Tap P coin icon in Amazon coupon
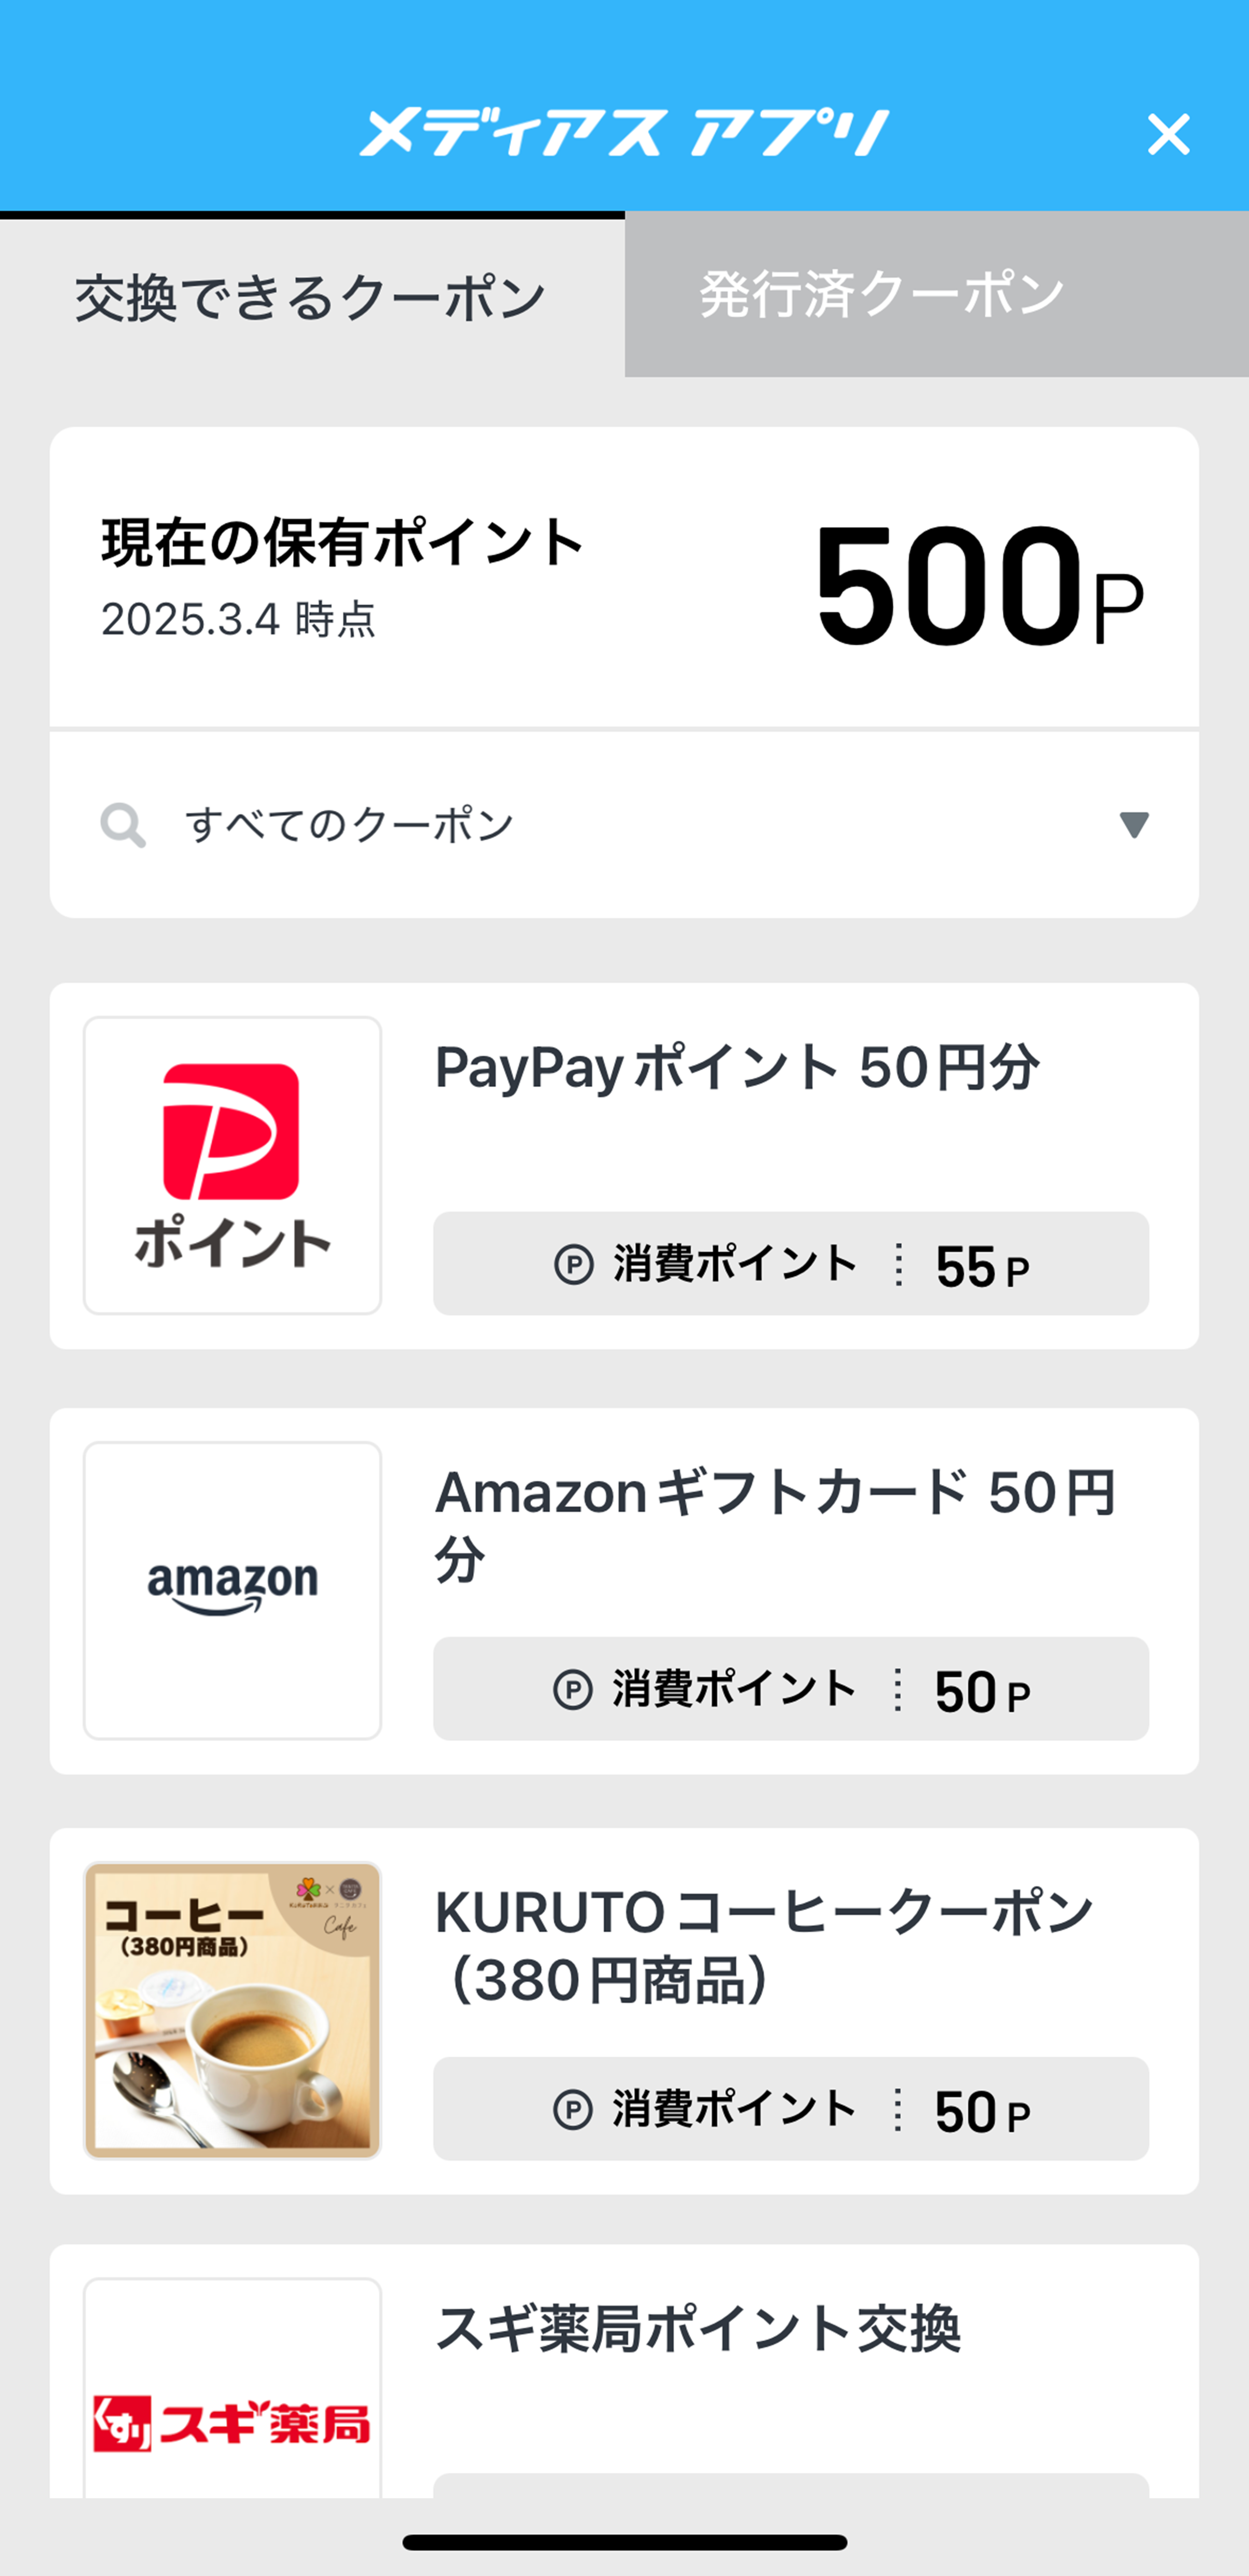This screenshot has height=2576, width=1249. click(572, 1689)
